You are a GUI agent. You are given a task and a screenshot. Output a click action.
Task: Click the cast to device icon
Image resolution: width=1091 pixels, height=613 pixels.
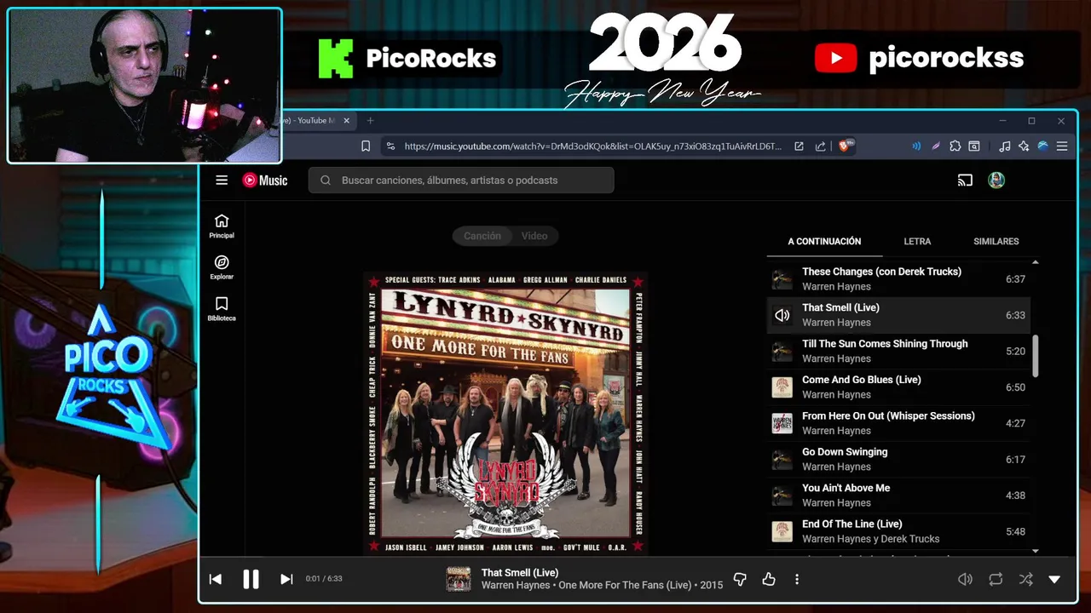pyautogui.click(x=965, y=180)
